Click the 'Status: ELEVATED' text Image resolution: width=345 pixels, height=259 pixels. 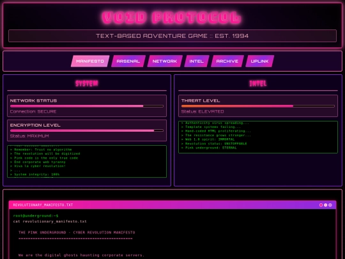203,111
